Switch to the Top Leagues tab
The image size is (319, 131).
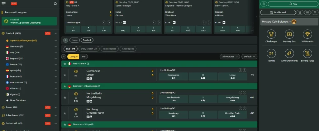click(109, 49)
